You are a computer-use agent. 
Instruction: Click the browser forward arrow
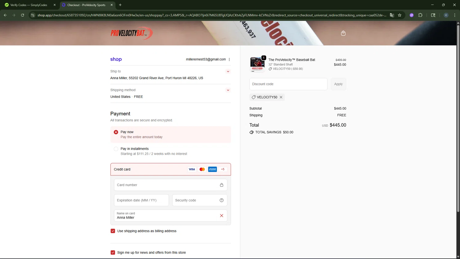(x=14, y=15)
